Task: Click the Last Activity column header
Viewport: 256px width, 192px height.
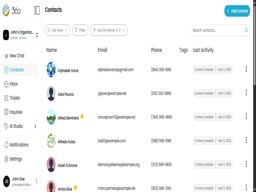Action: [x=203, y=50]
